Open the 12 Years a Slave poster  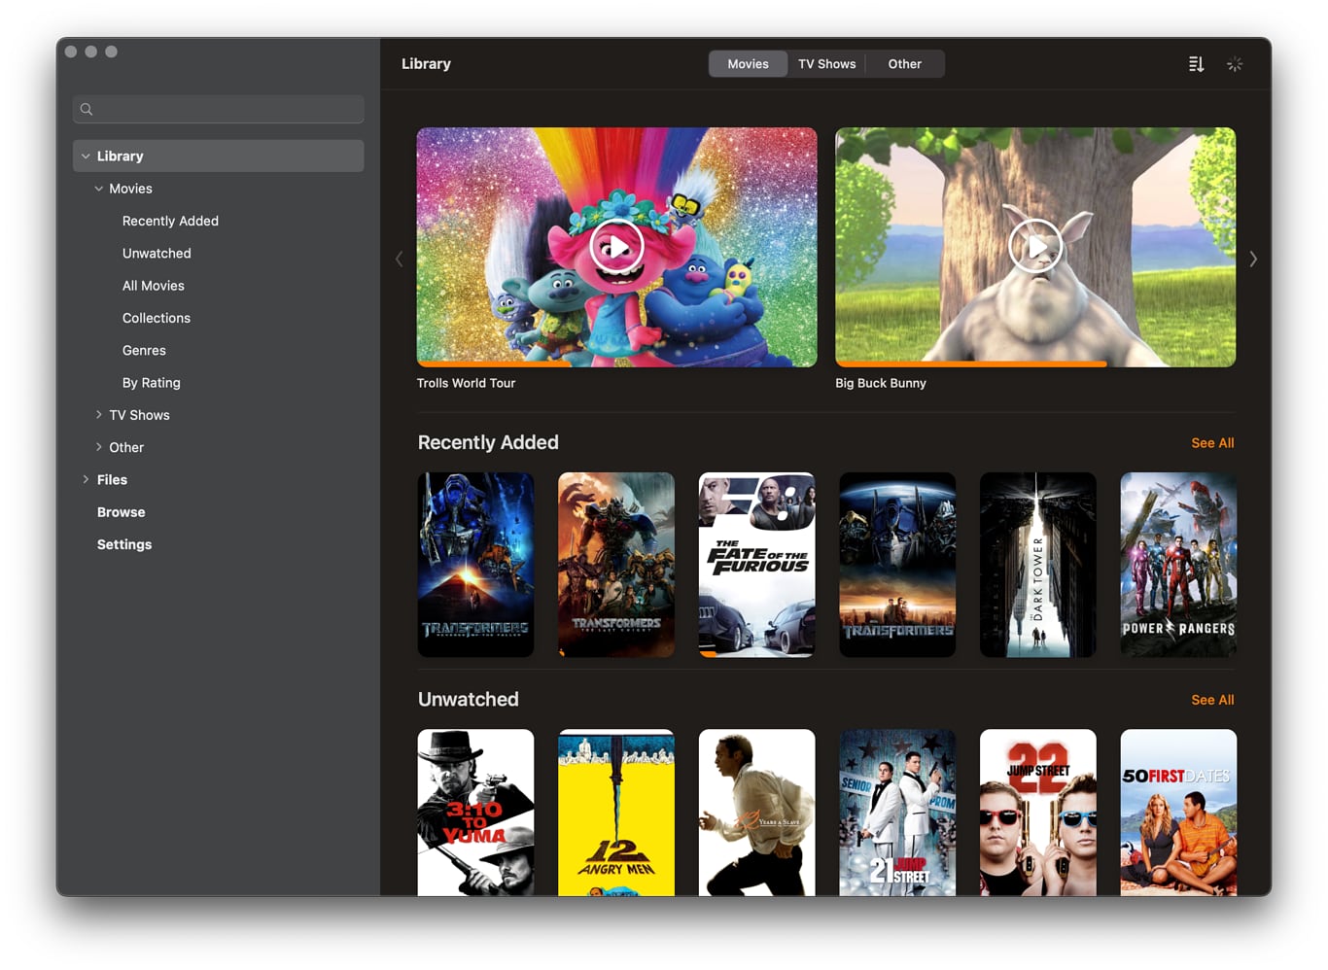756,813
